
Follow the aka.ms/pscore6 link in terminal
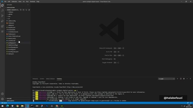[75, 87]
